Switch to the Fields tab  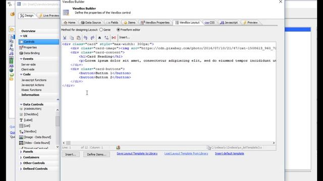point(112,23)
